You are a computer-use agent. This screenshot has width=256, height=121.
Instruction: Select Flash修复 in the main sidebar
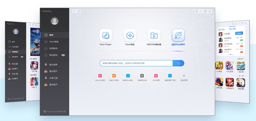coord(54,42)
